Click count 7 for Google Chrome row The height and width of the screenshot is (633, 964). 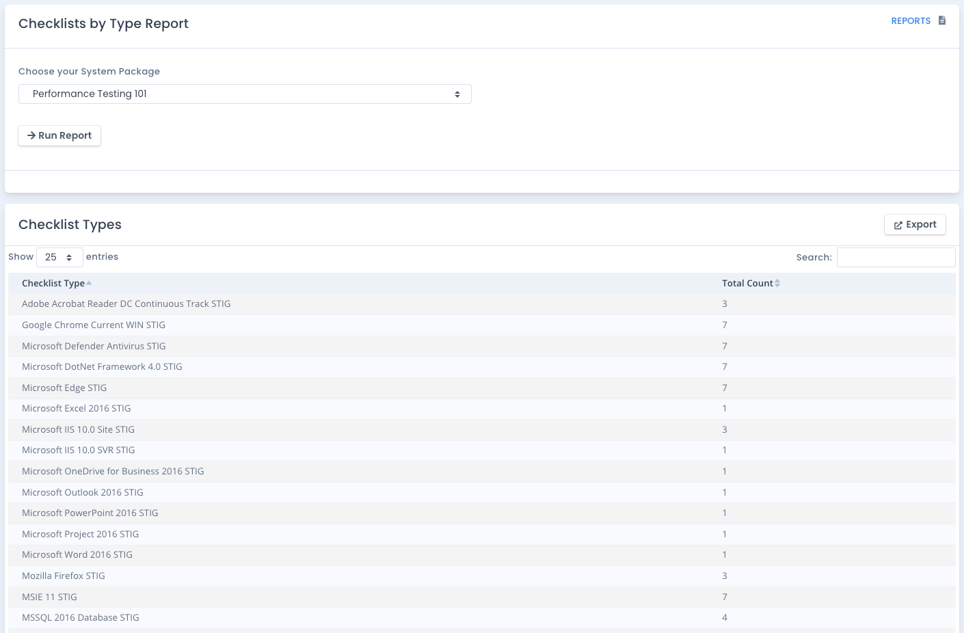click(725, 325)
